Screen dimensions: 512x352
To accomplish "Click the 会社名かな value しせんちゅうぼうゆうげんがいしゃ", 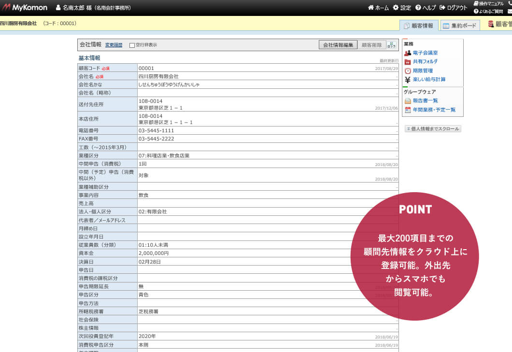I will pyautogui.click(x=169, y=84).
